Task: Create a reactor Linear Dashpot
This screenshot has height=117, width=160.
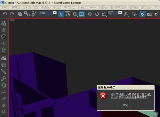Action: click(4, 71)
